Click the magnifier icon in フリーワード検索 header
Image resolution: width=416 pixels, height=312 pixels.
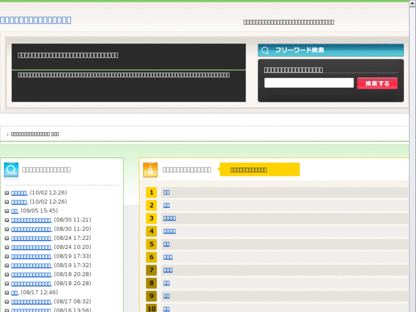pyautogui.click(x=265, y=50)
